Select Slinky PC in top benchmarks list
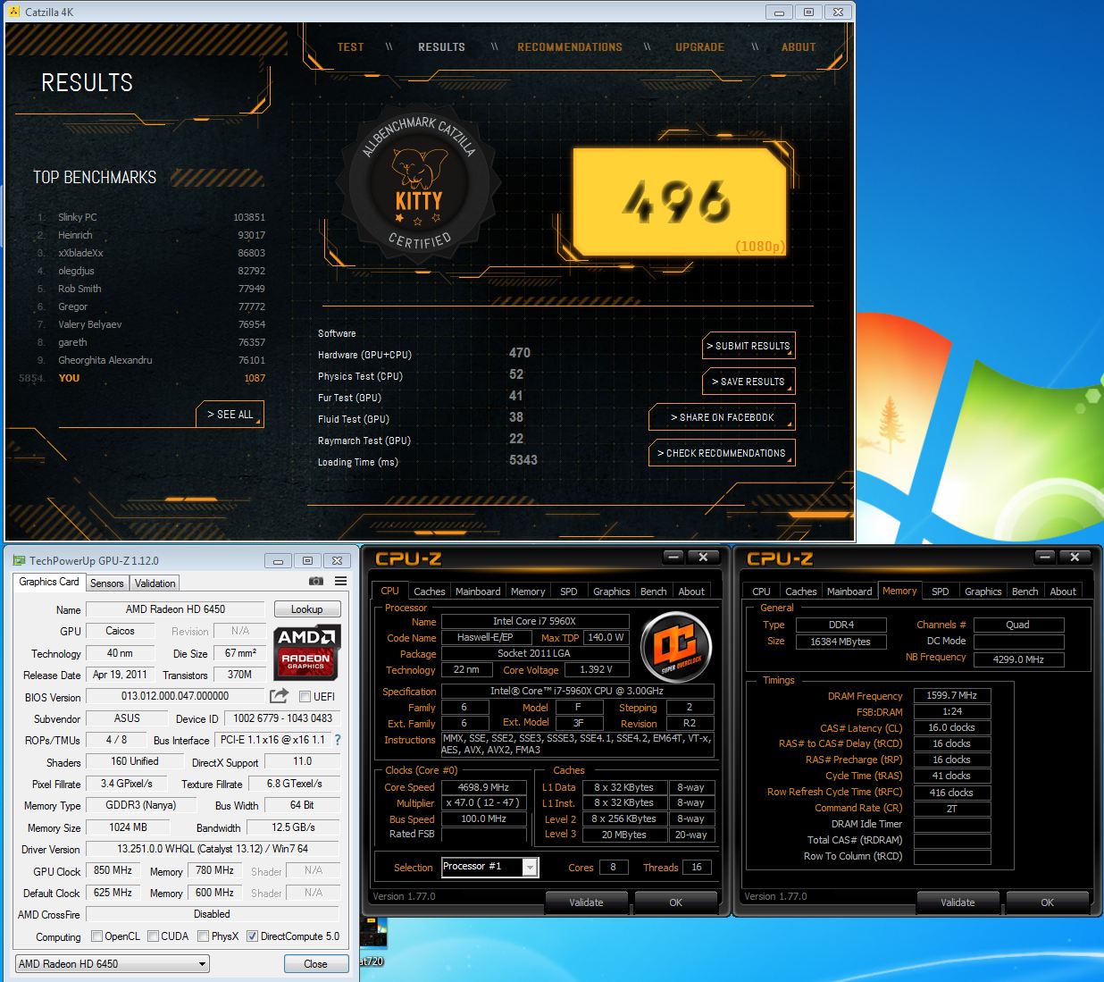This screenshot has width=1104, height=982. [152, 217]
